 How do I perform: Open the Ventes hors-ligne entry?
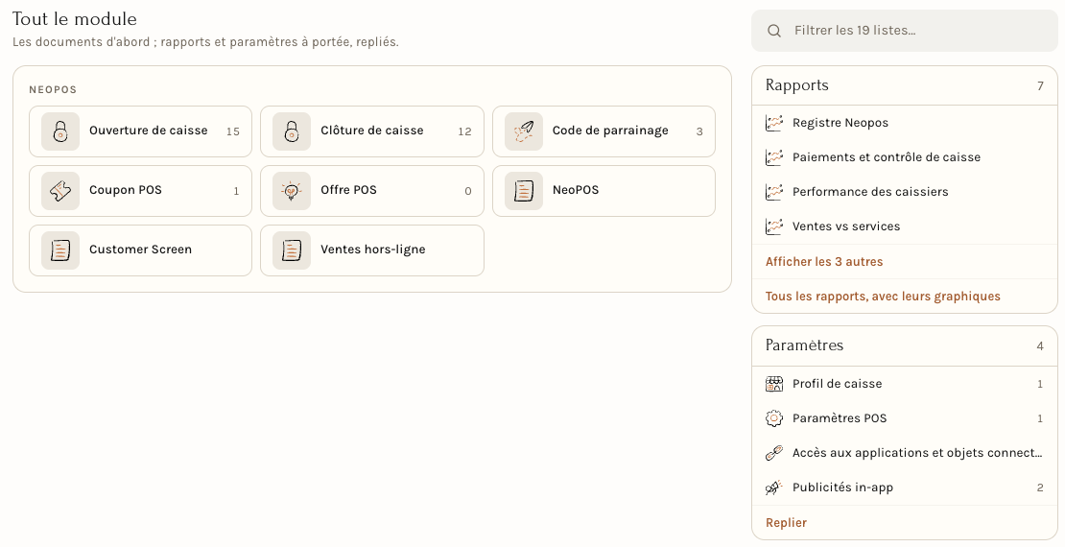pyautogui.click(x=372, y=250)
